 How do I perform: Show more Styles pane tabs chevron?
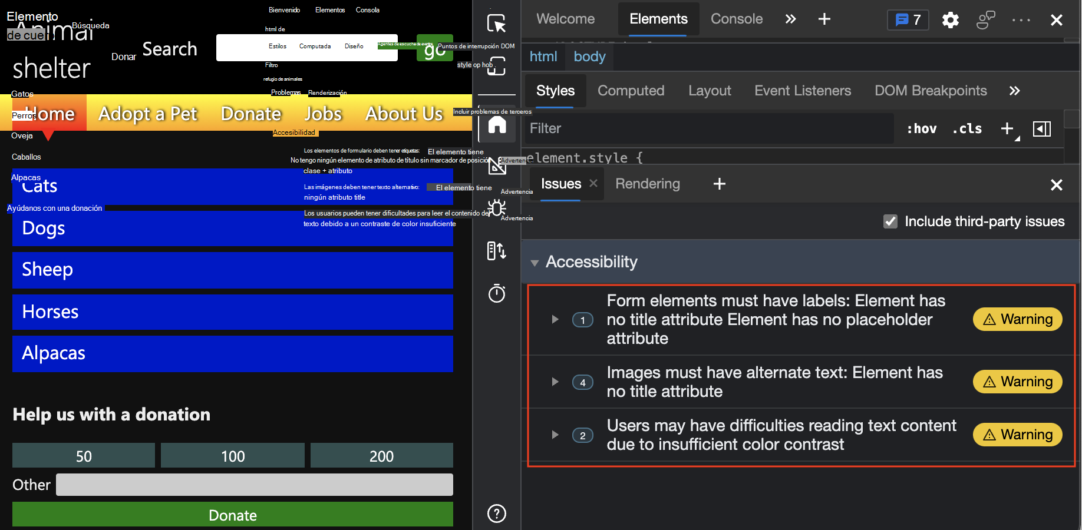(1014, 91)
